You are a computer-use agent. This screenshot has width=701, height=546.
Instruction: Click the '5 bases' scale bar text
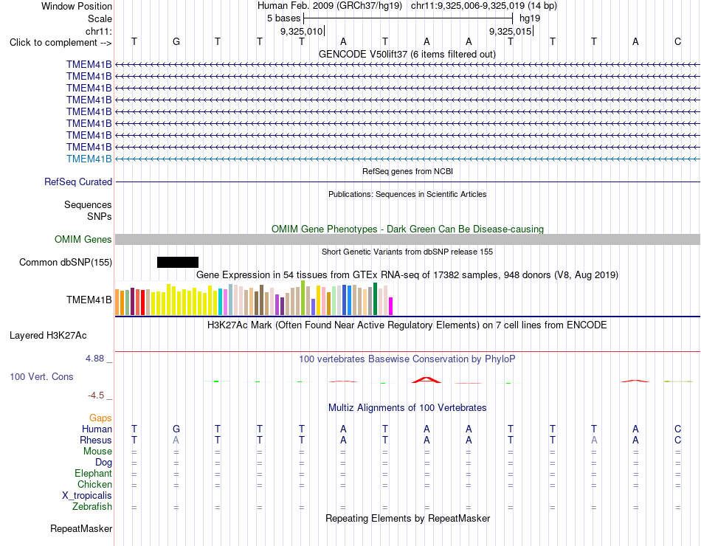(284, 18)
